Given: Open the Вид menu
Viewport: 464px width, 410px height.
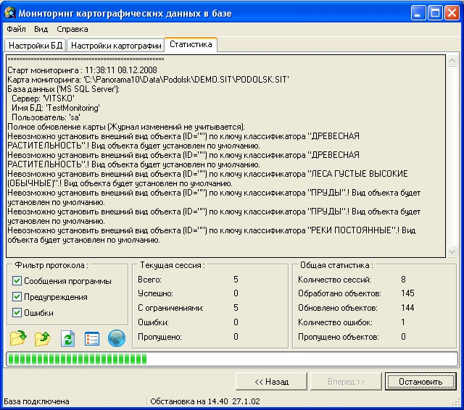Looking at the screenshot, I should (x=41, y=29).
